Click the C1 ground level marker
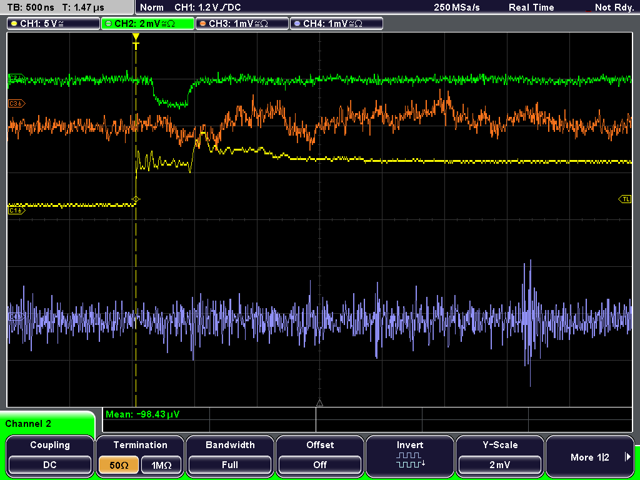 pos(17,210)
